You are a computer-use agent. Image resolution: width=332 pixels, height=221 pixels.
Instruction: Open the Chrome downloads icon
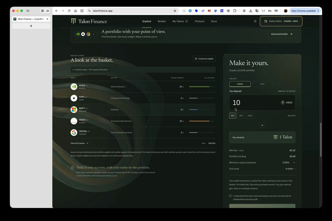[251, 11]
